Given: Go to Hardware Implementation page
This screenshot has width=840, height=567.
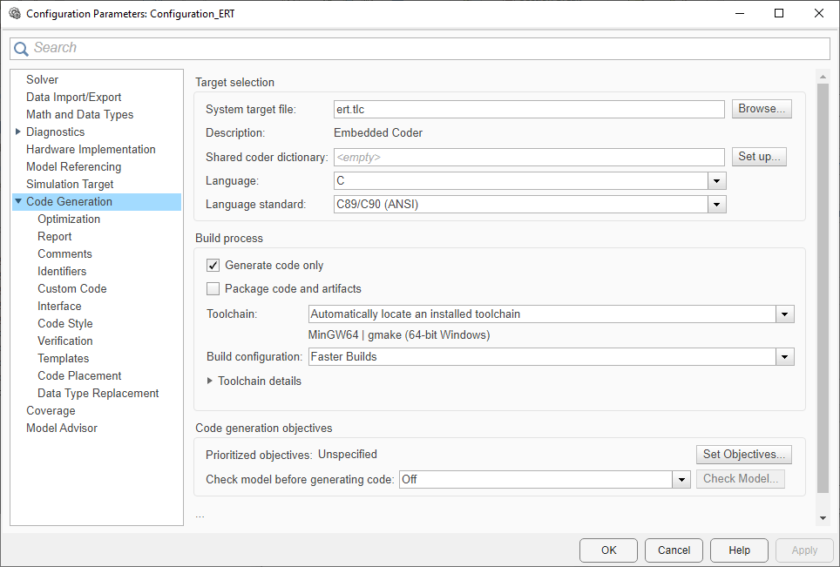Looking at the screenshot, I should tap(91, 149).
